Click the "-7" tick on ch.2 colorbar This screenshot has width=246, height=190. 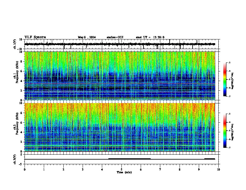tap(229, 147)
